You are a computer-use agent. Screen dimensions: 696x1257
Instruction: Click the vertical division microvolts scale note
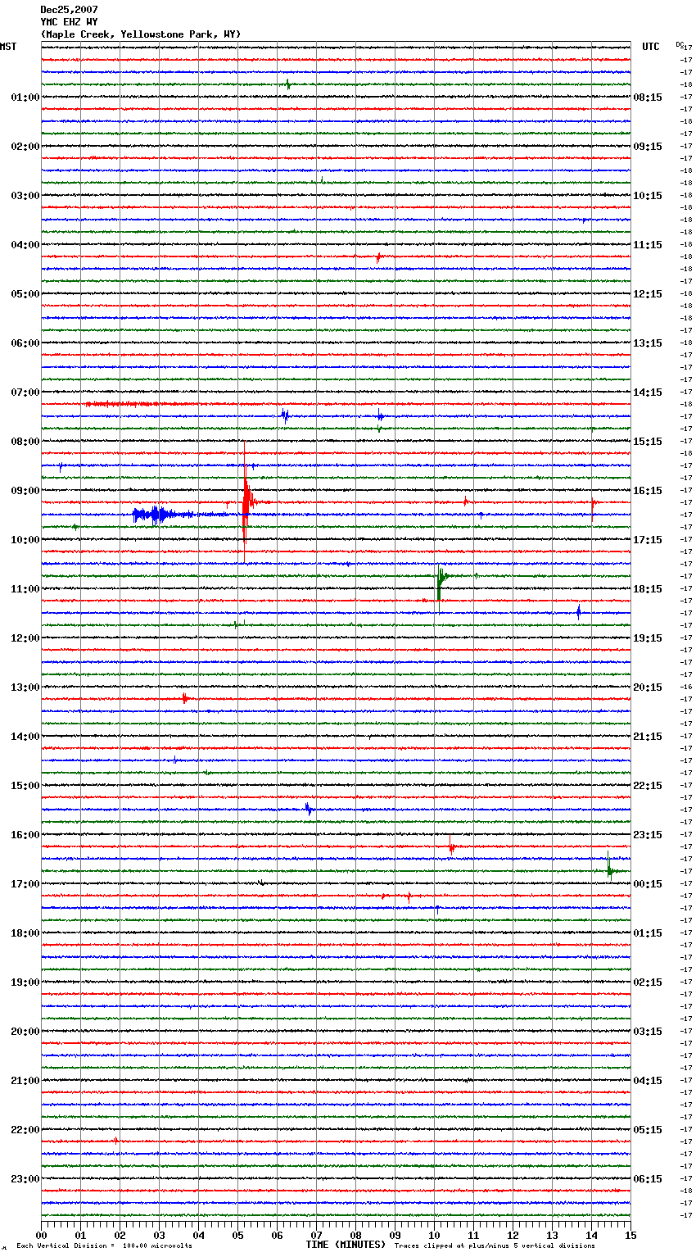pos(104,1246)
